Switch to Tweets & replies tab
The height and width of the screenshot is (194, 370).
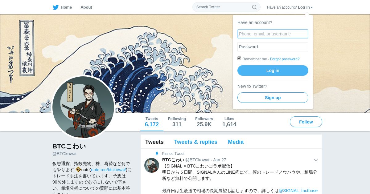coord(195,142)
